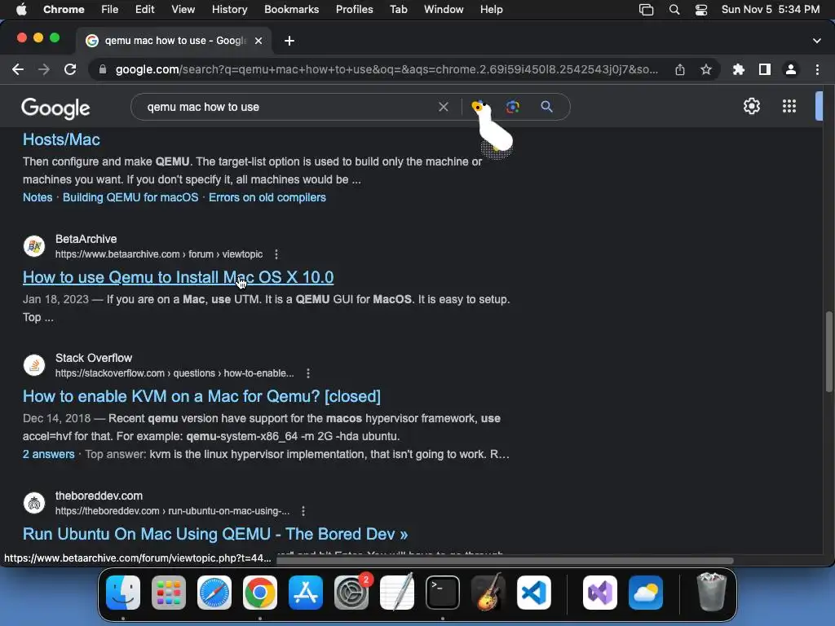Click the Stage Manager menu bar icon
Screen dimensions: 835x626
[x=646, y=10]
